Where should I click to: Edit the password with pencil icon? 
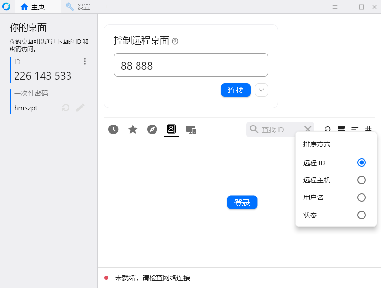pyautogui.click(x=80, y=108)
